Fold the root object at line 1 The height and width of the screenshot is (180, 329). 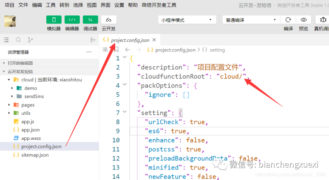point(125,57)
